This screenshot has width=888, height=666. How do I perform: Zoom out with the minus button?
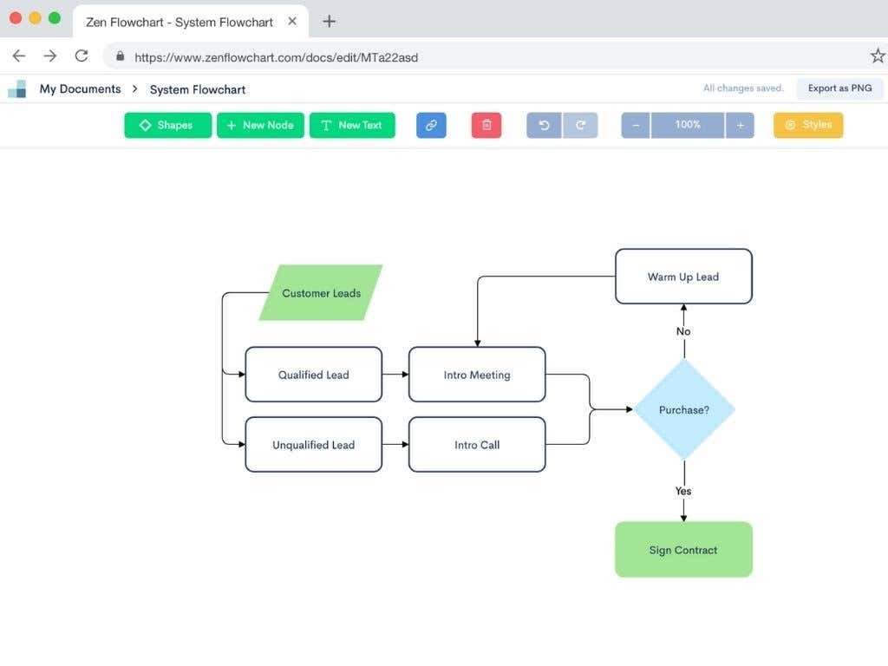tap(636, 125)
